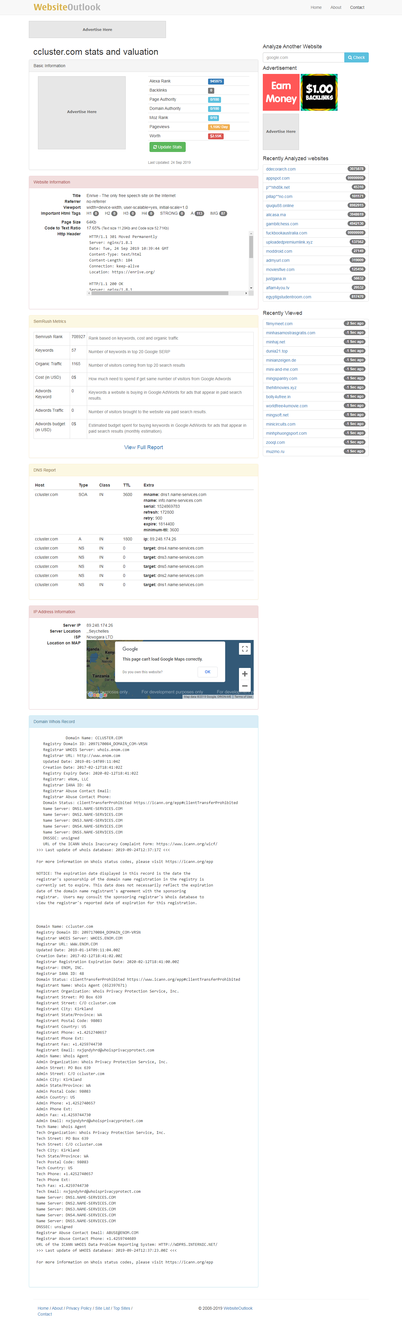Toggle fullscreen view on the map
The height and width of the screenshot is (1320, 402).
(x=245, y=649)
